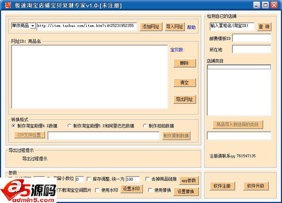Enable the 去掉商品链接 checkbox
Image resolution: width=282 pixels, height=203 pixels.
148,179
